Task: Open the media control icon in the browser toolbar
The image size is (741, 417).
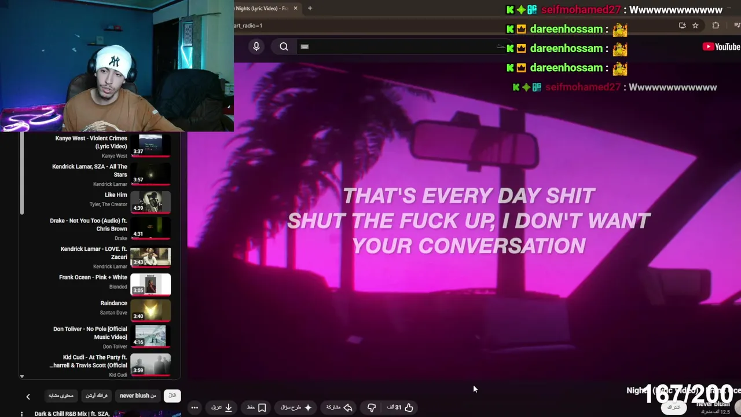Action: (x=737, y=25)
